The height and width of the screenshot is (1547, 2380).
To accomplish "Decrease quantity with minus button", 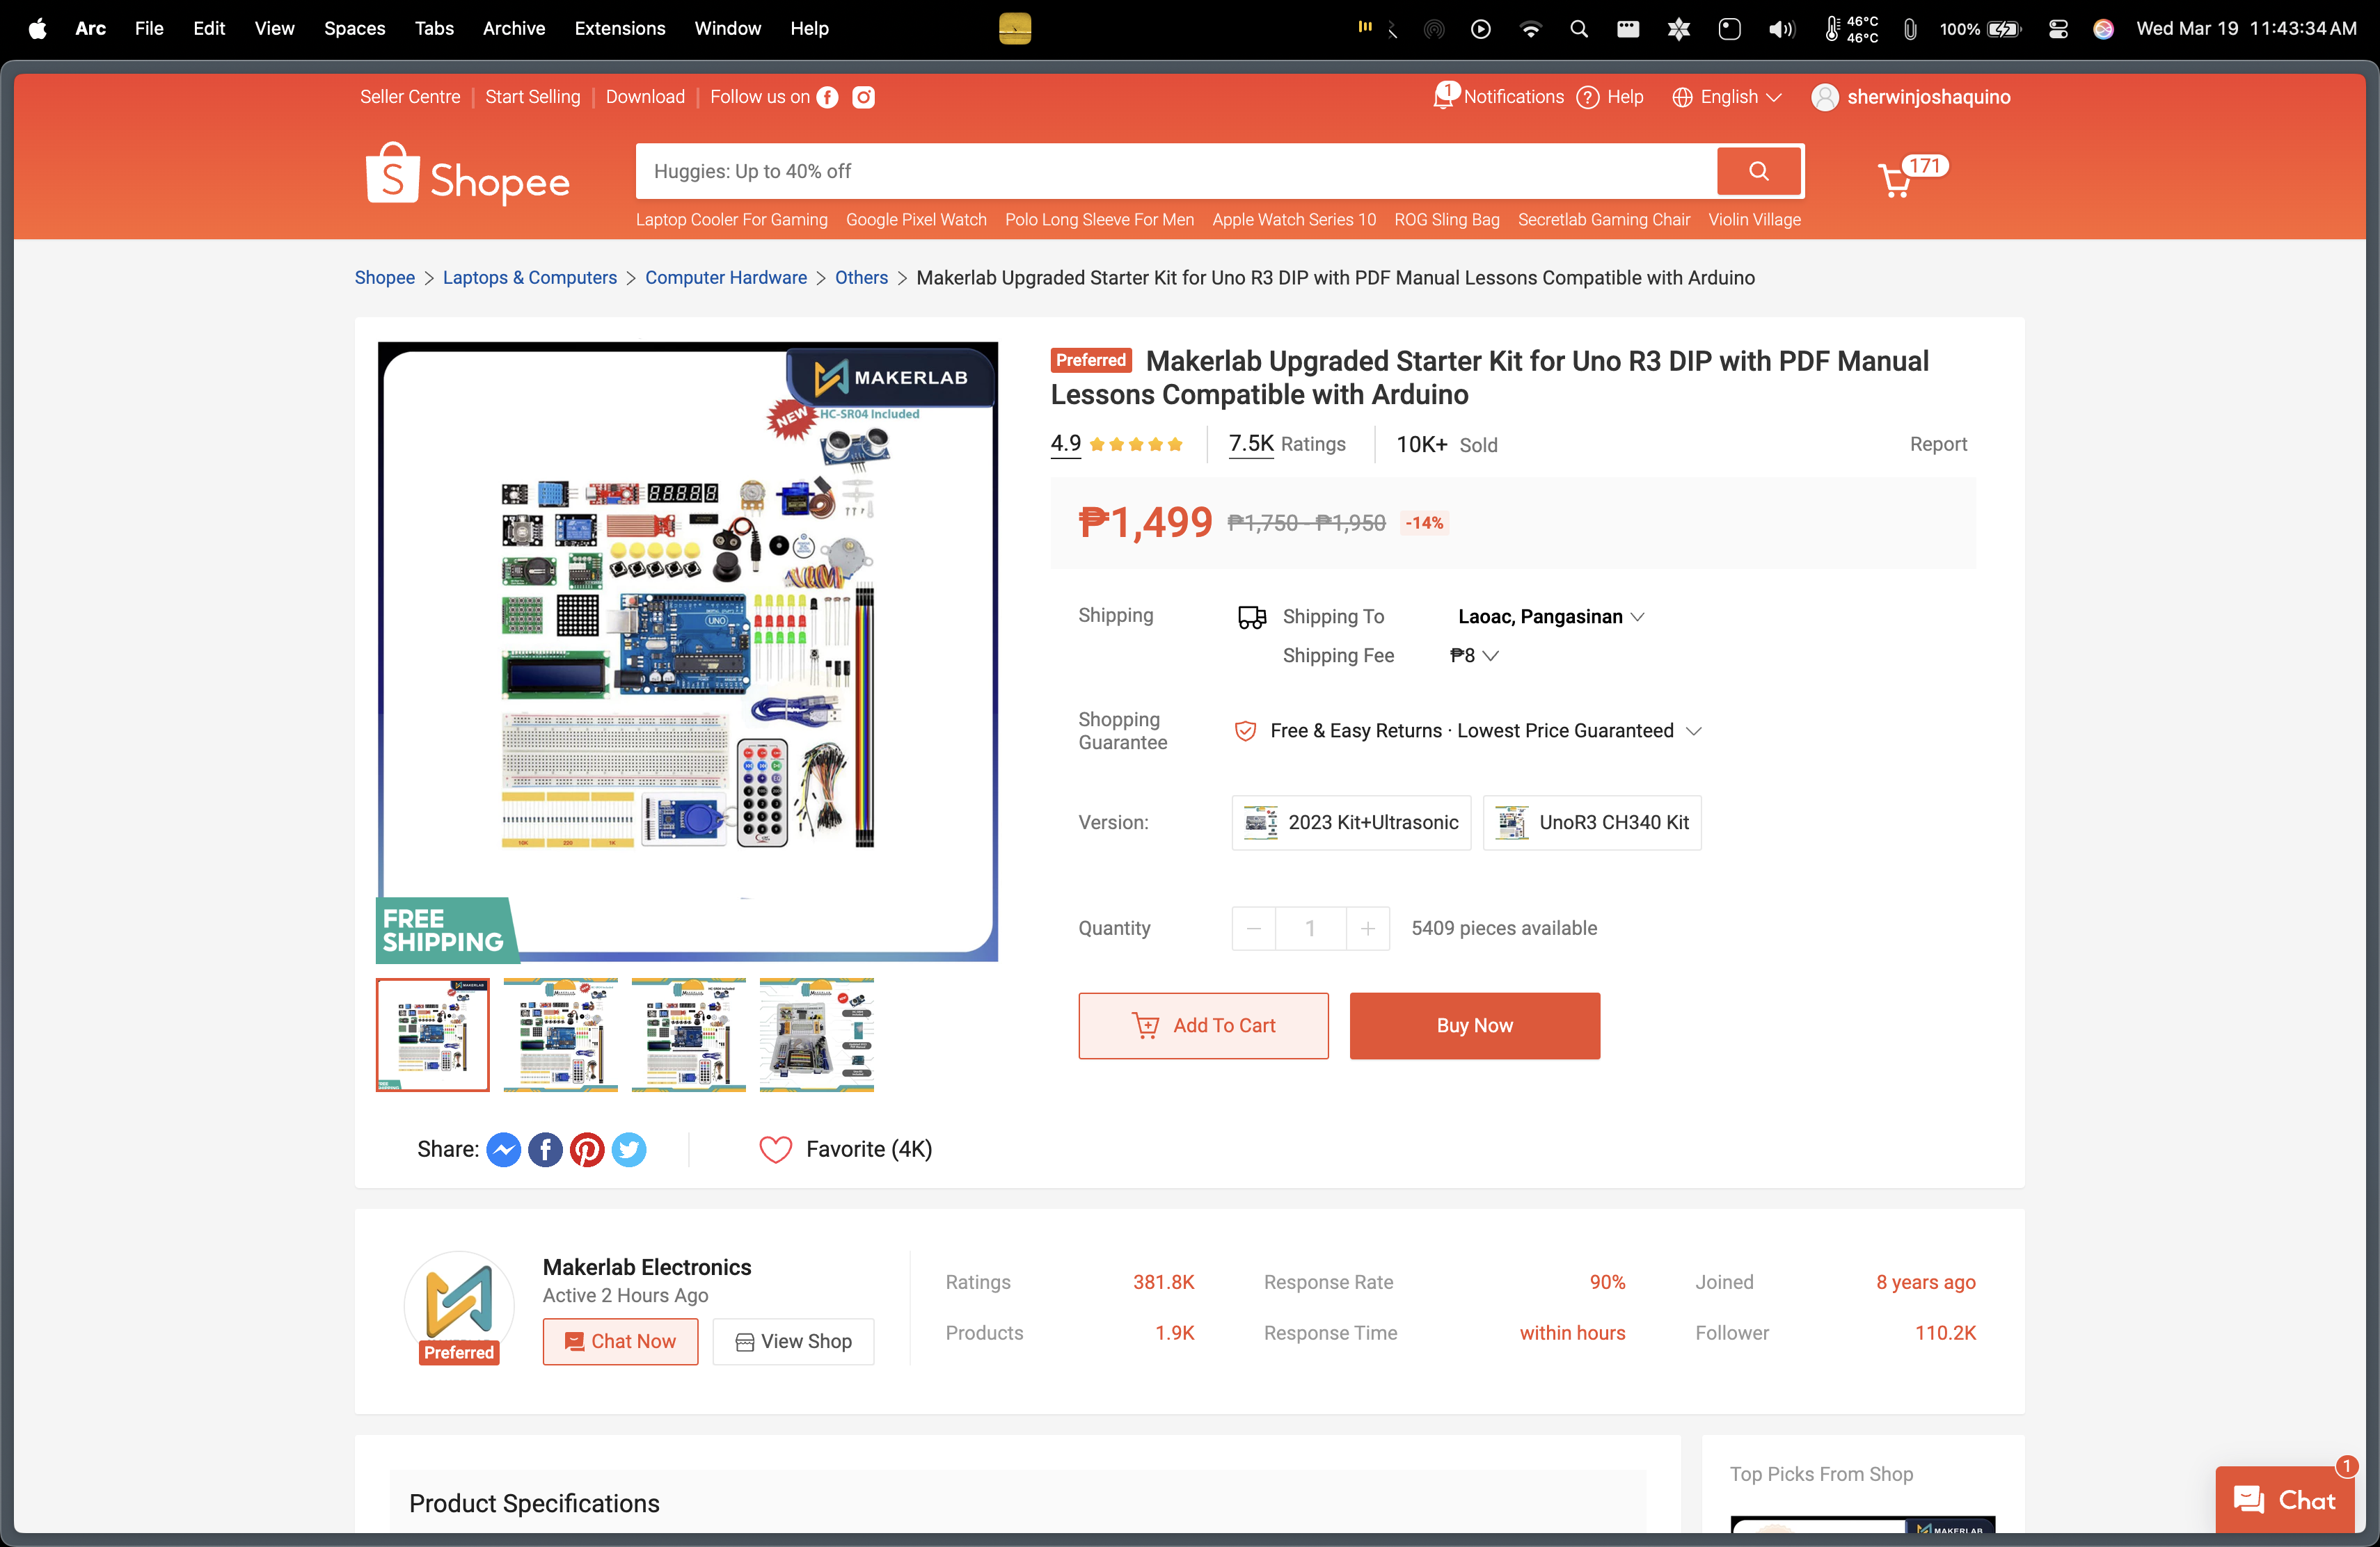I will [x=1254, y=929].
